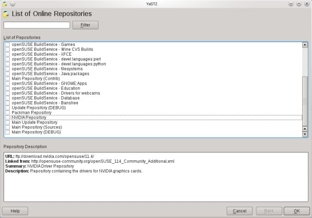Select the 'NVIDIA Repository' row text
The image size is (312, 218).
click(x=29, y=118)
